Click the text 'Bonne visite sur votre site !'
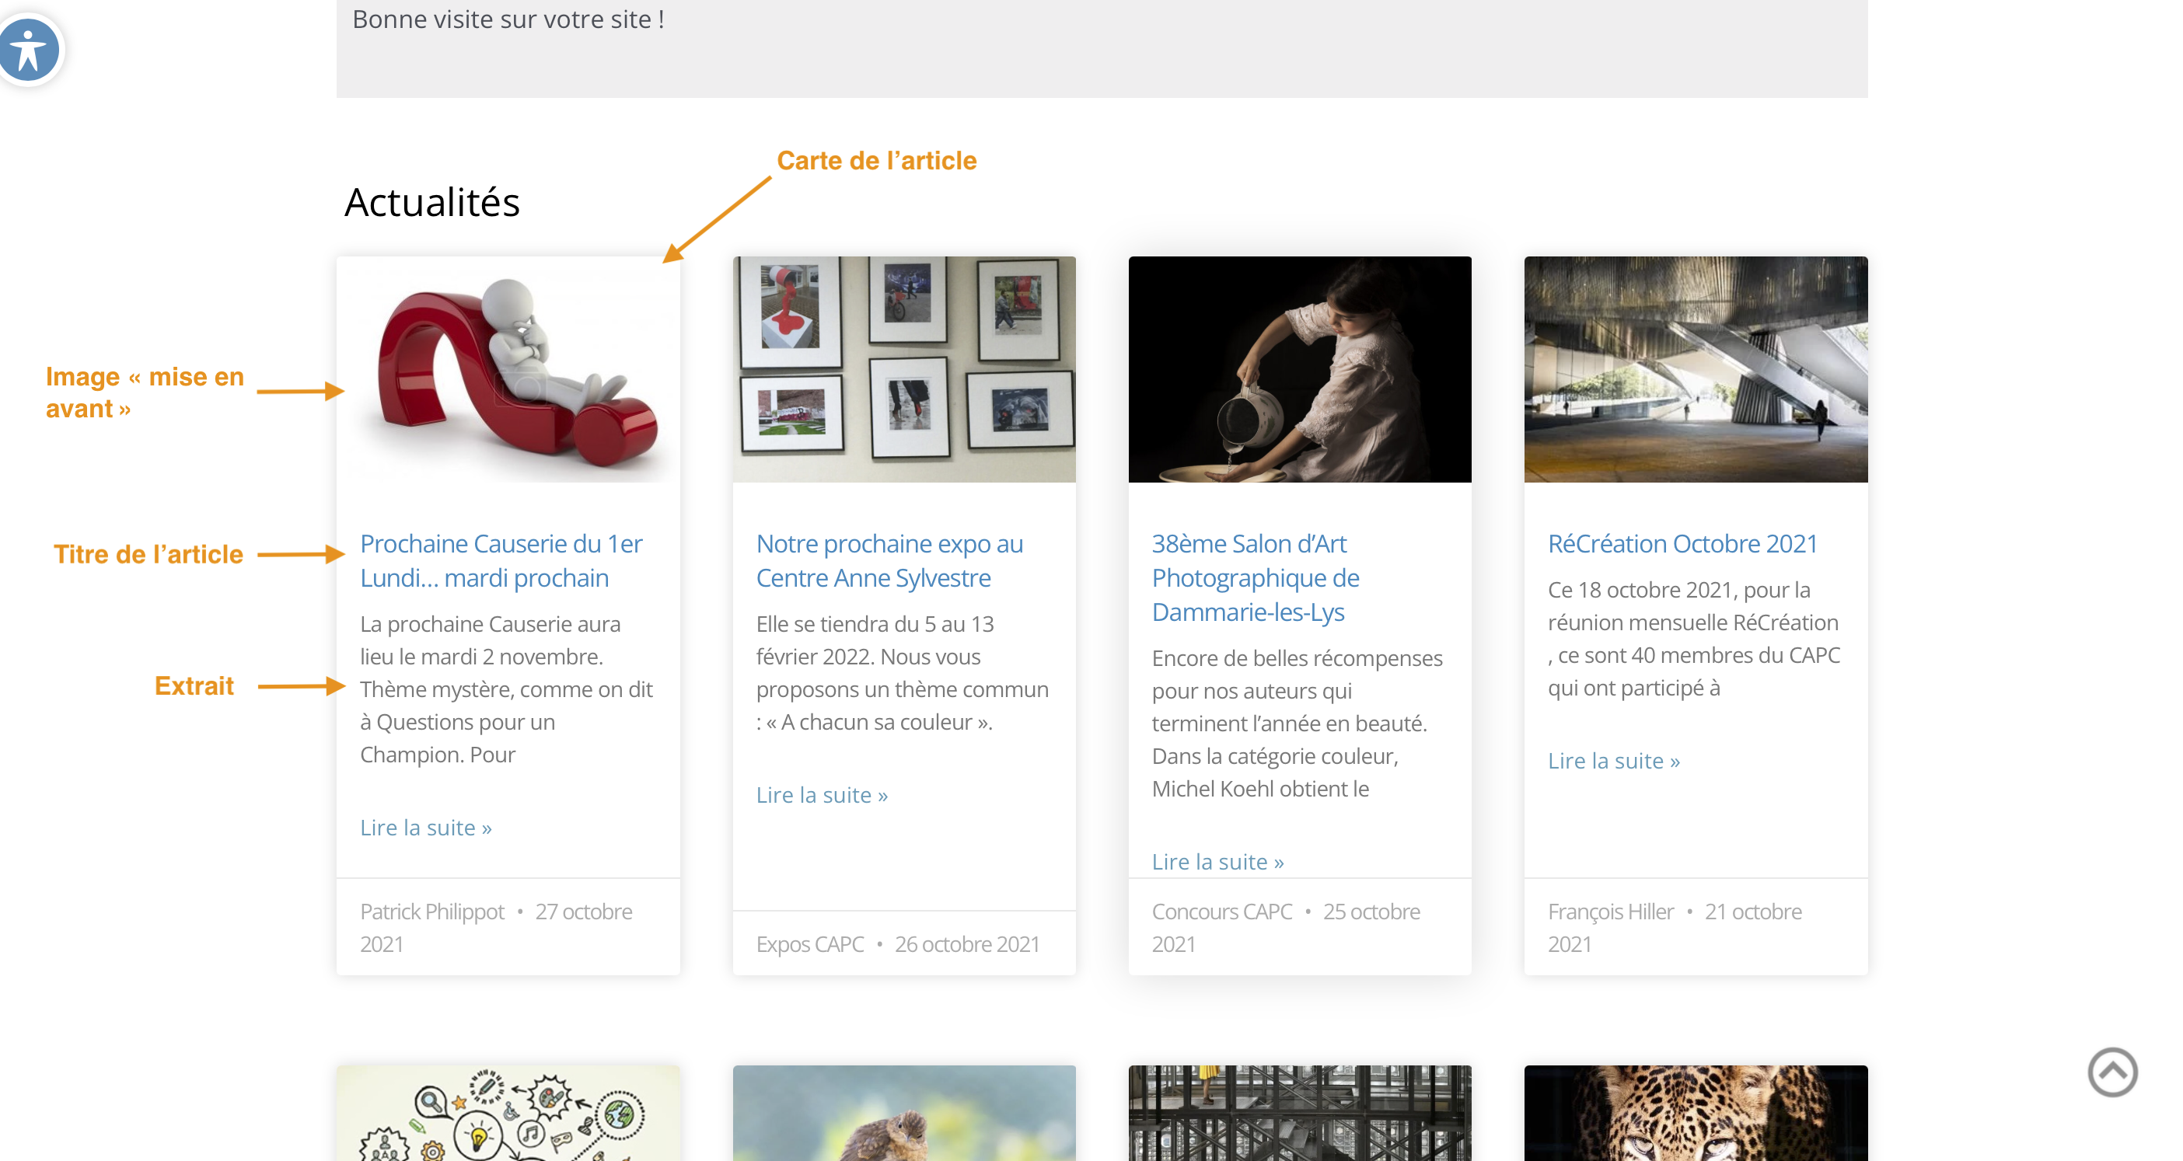Image resolution: width=2183 pixels, height=1161 pixels. tap(508, 19)
